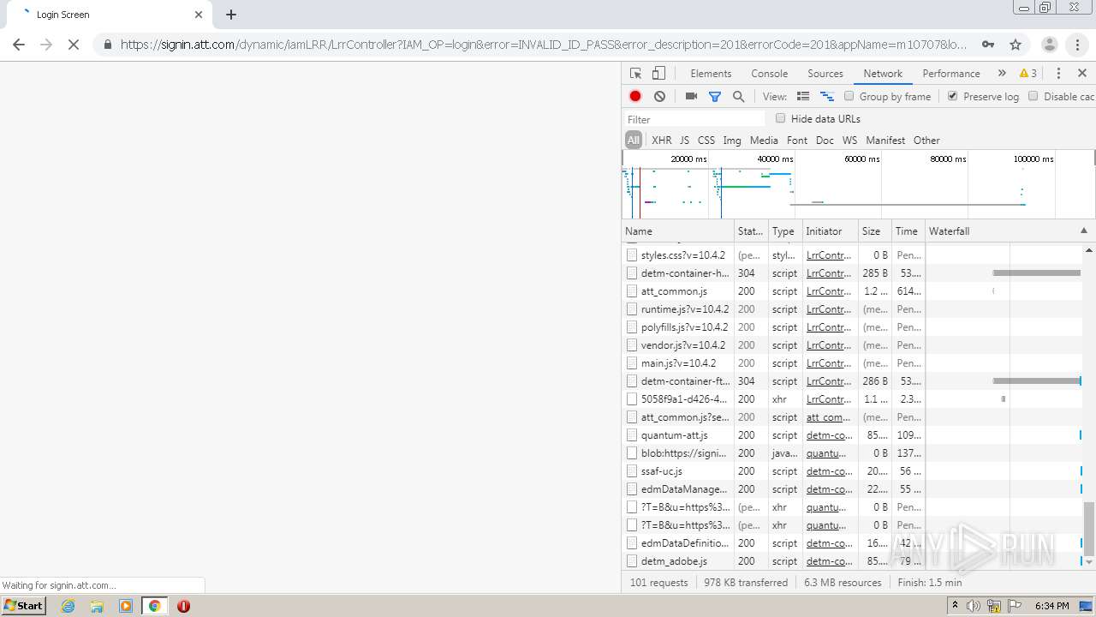Open a new browser tab
The height and width of the screenshot is (617, 1096).
(x=231, y=15)
